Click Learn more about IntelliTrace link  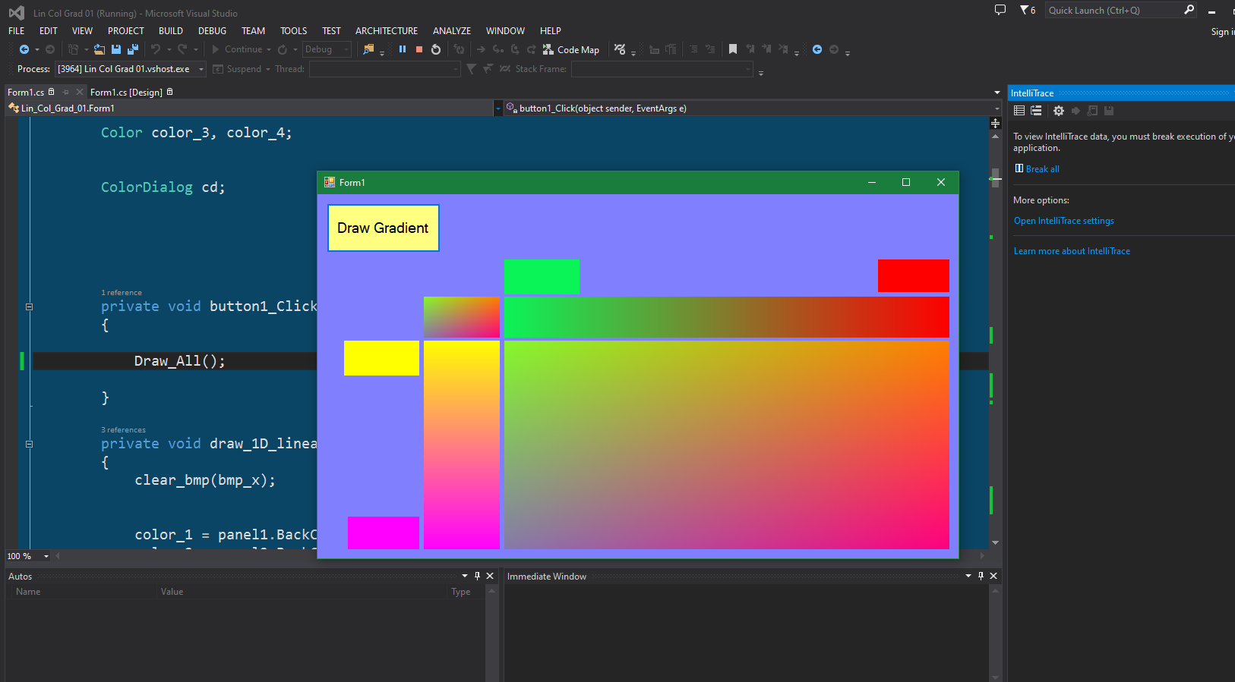click(1072, 251)
